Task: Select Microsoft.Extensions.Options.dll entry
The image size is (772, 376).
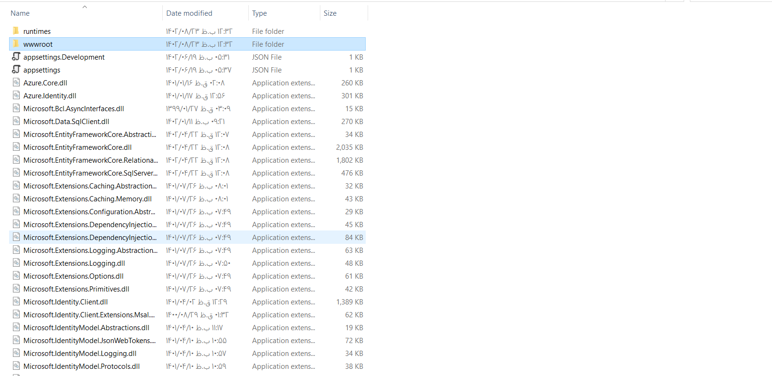Action: point(74,276)
